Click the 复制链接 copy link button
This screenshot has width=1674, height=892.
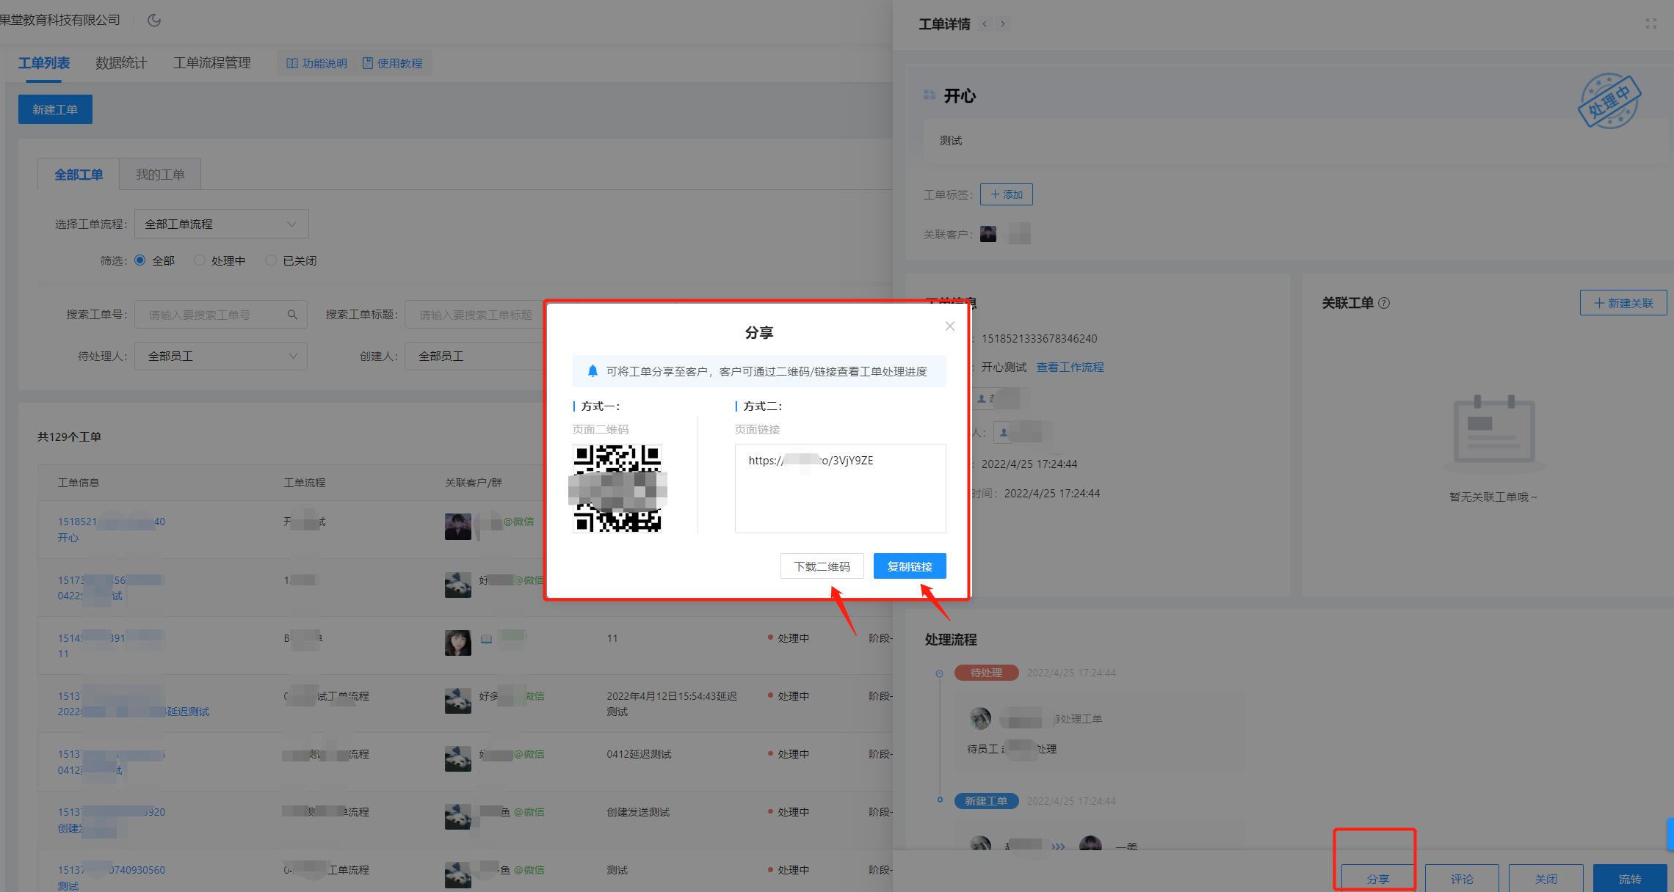click(910, 566)
